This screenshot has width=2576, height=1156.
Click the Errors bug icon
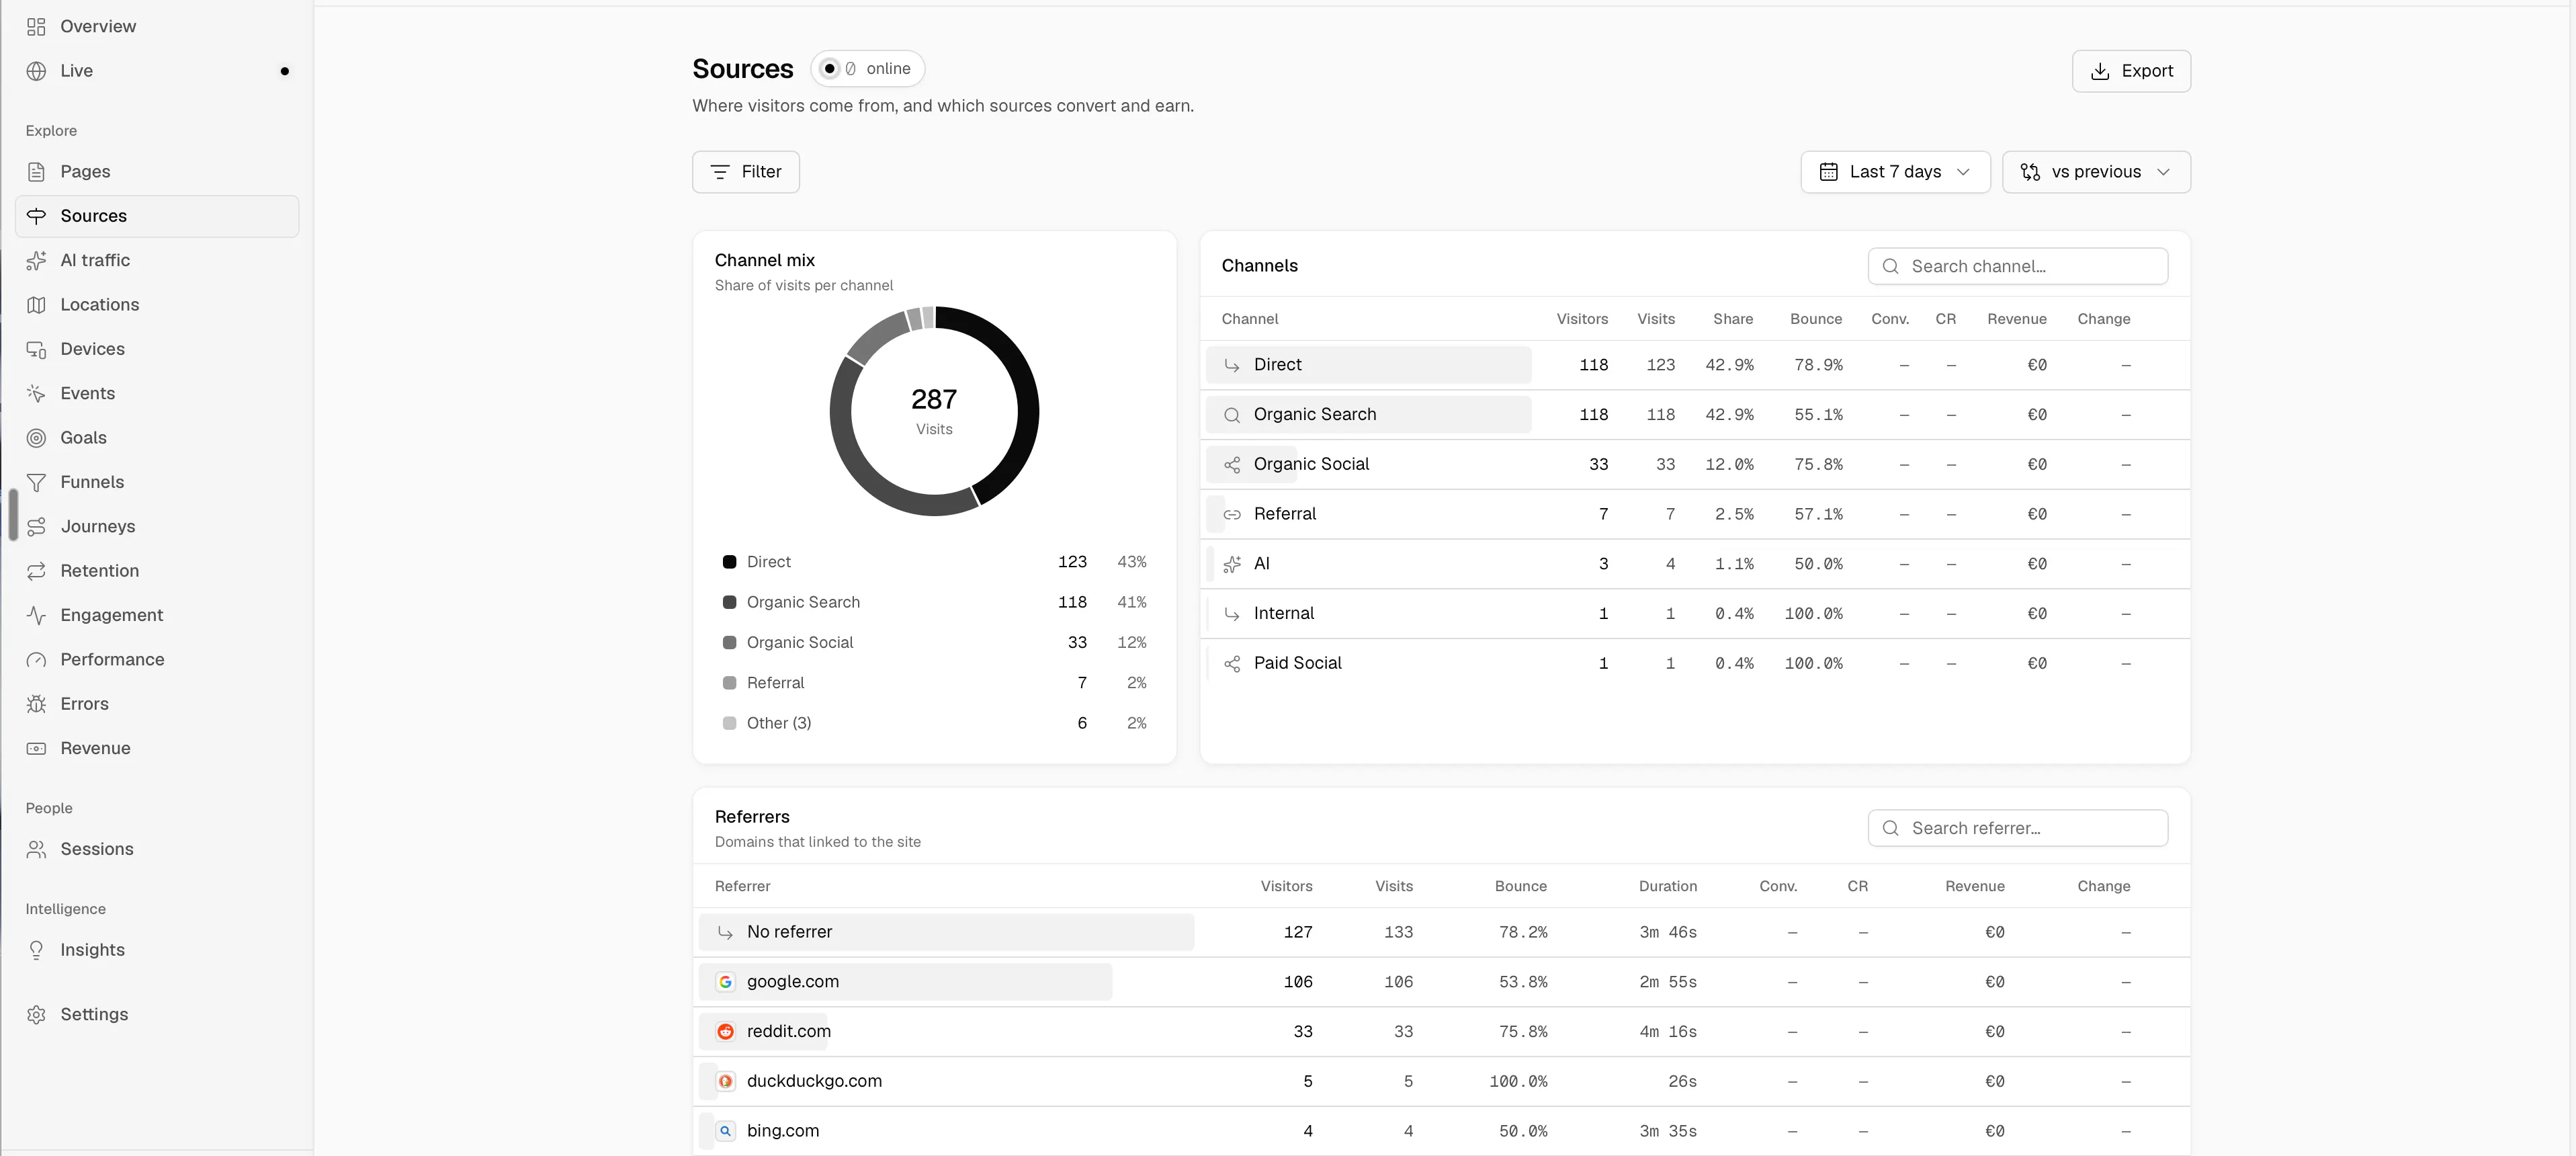(x=36, y=704)
